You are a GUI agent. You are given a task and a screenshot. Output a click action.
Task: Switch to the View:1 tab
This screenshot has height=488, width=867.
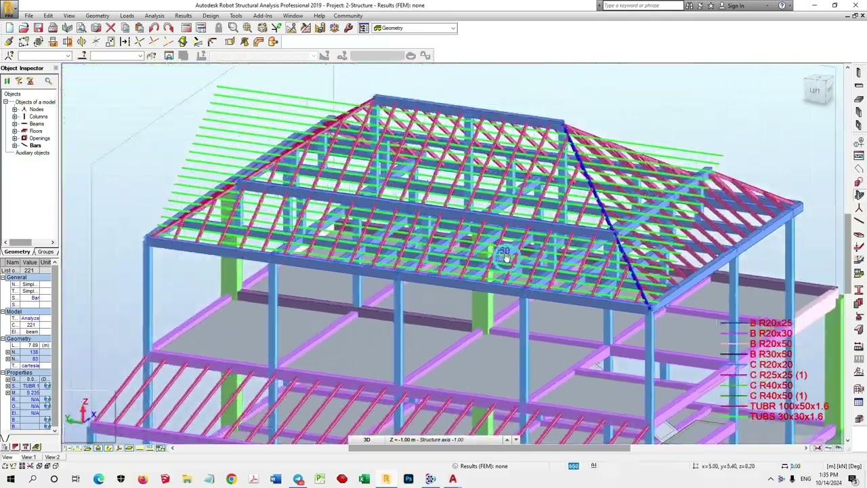[29, 457]
